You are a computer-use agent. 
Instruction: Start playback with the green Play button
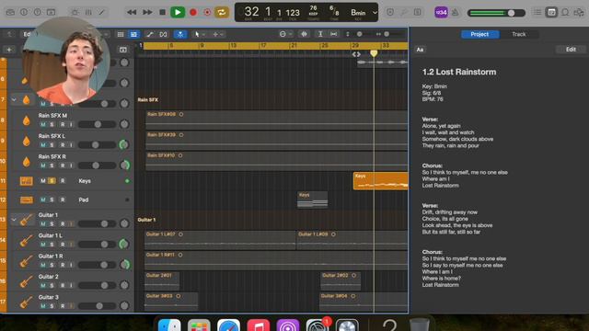[178, 12]
